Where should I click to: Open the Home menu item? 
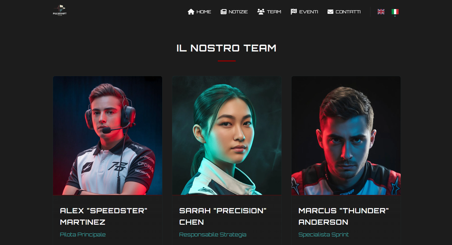[199, 12]
